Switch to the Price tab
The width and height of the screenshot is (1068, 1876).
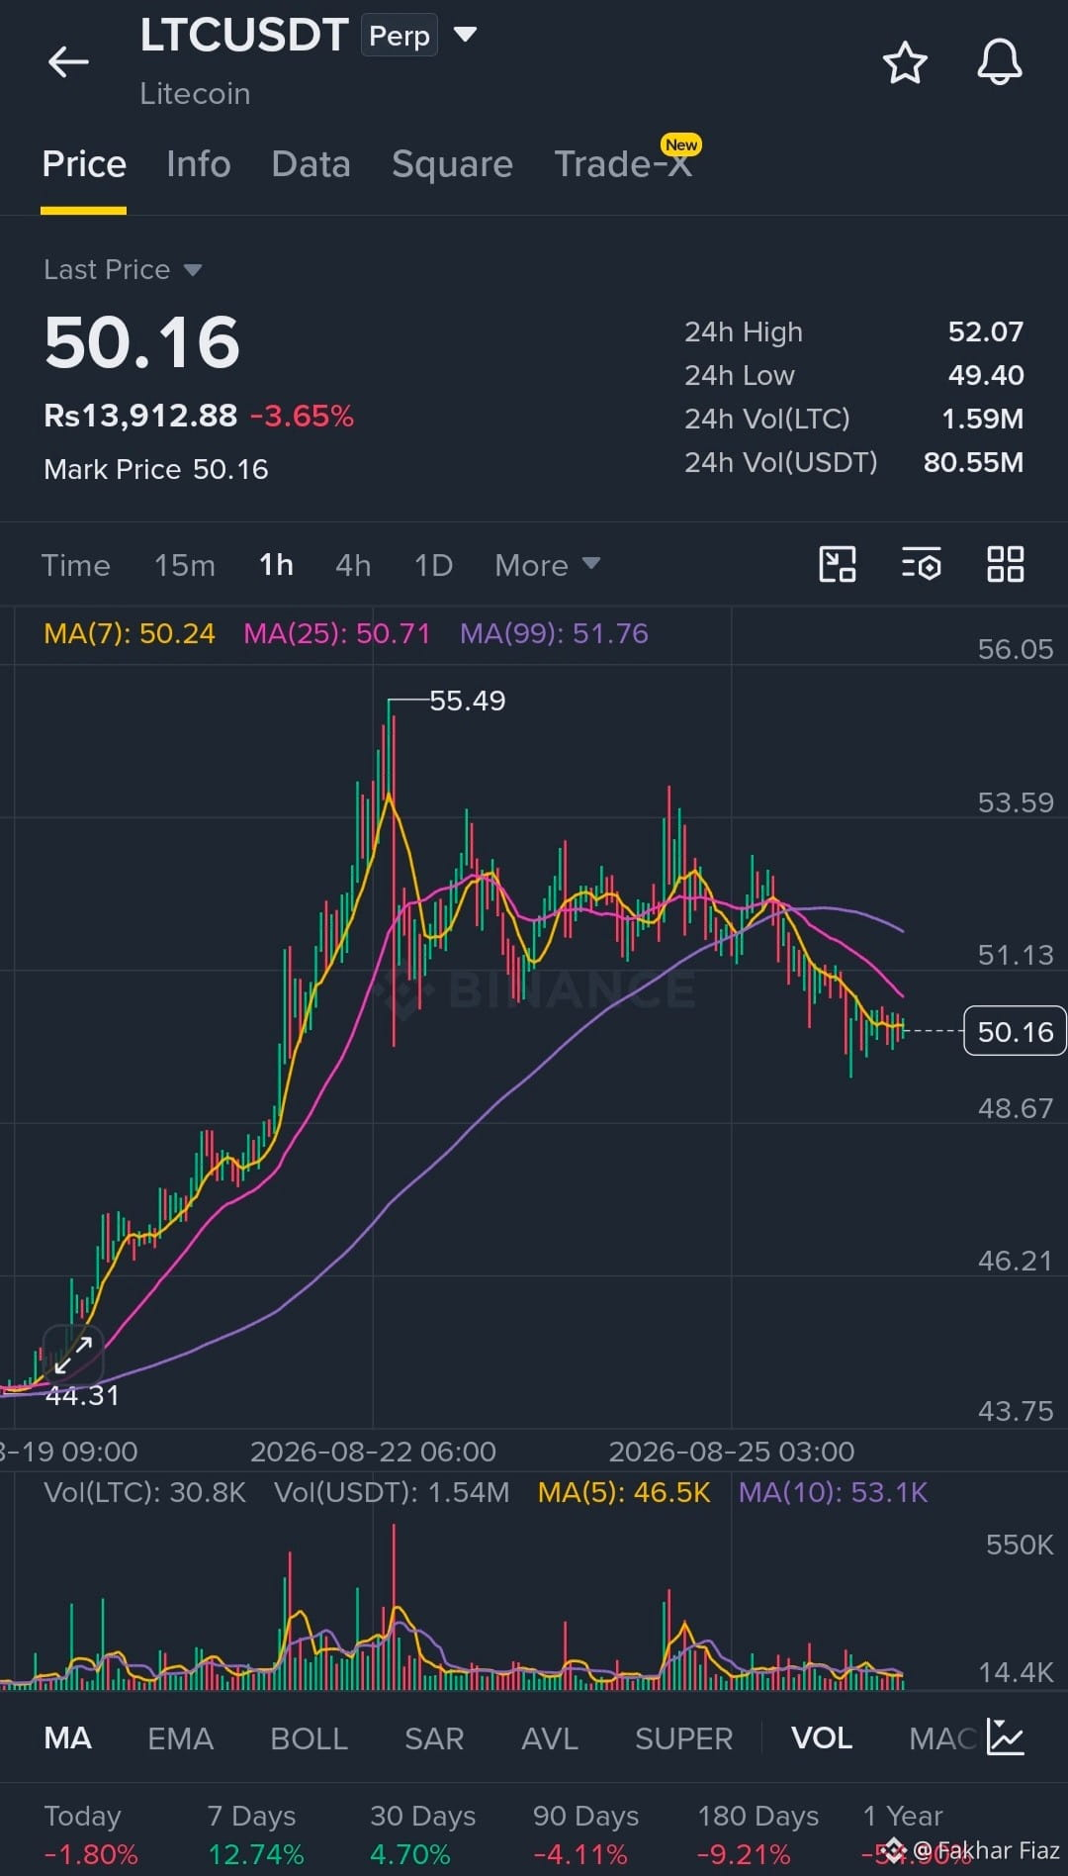point(84,164)
